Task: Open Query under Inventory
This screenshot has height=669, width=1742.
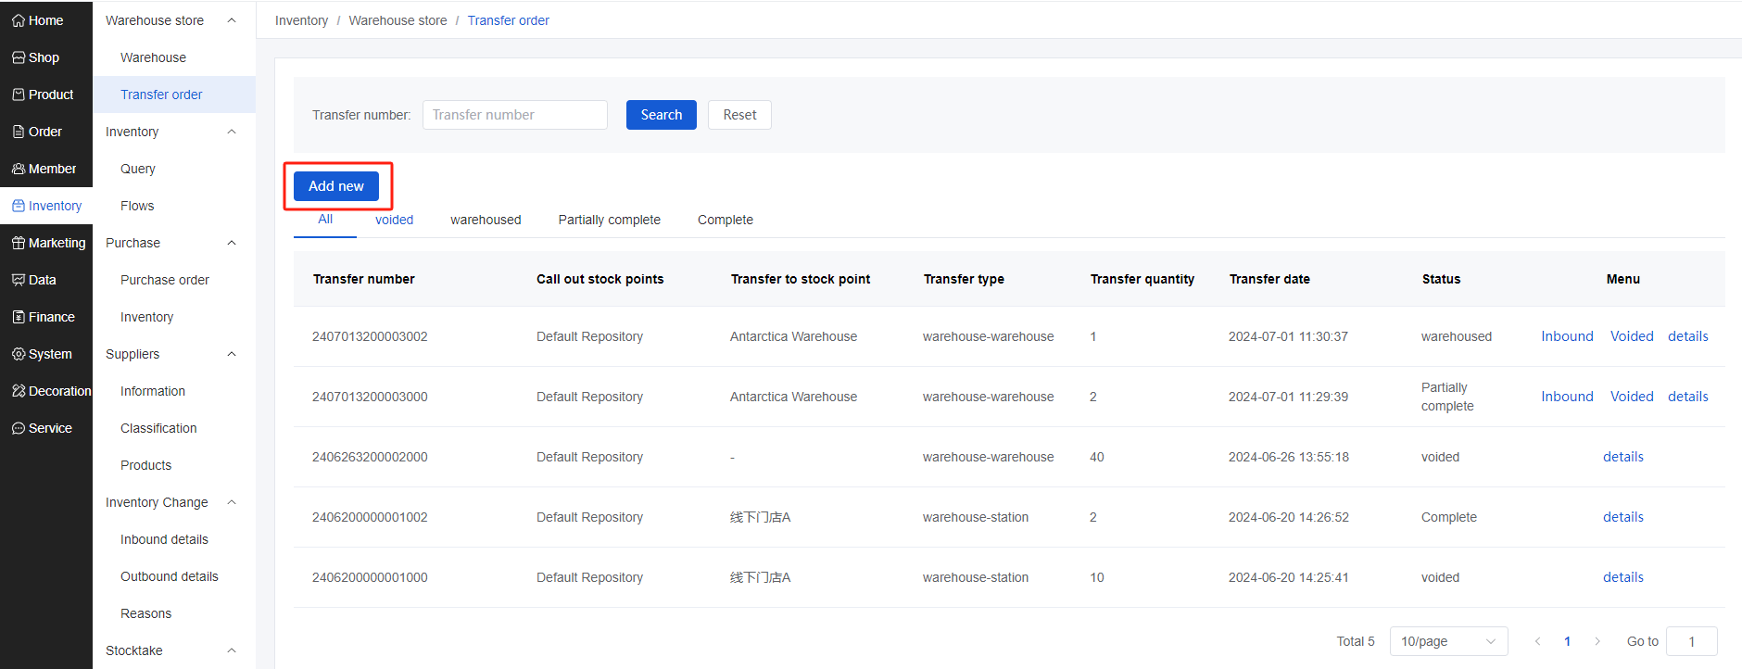Action: coord(174,169)
